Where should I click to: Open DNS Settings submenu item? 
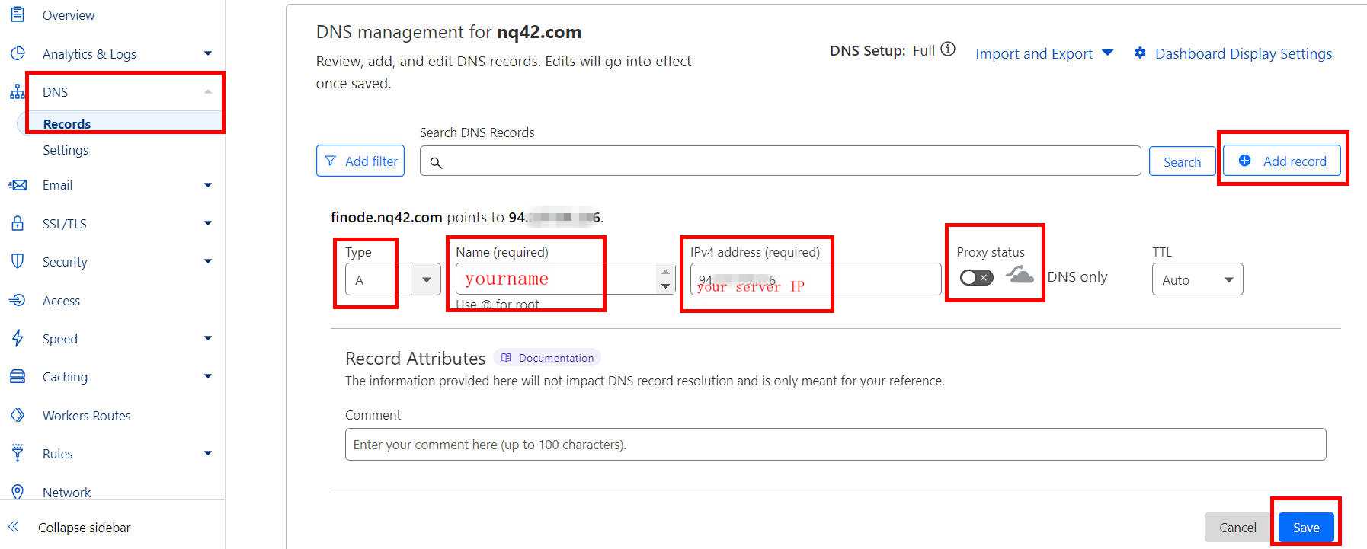coord(66,150)
